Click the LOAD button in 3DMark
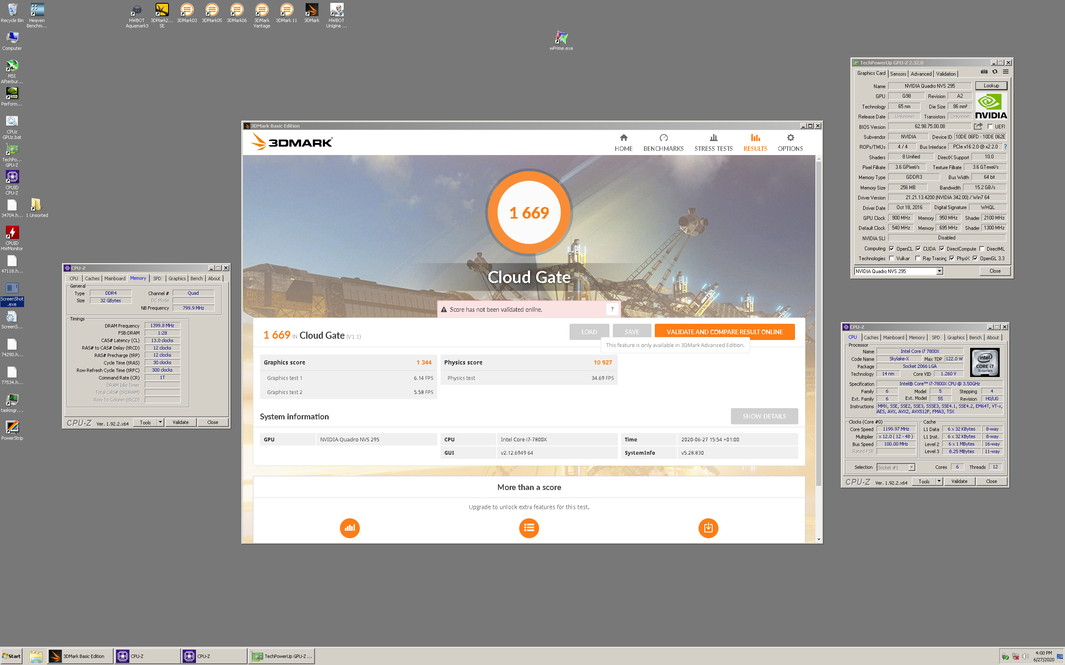 [x=589, y=332]
